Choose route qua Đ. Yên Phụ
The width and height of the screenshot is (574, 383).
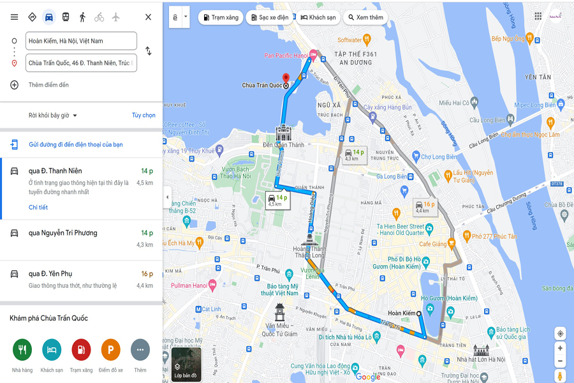click(x=81, y=281)
